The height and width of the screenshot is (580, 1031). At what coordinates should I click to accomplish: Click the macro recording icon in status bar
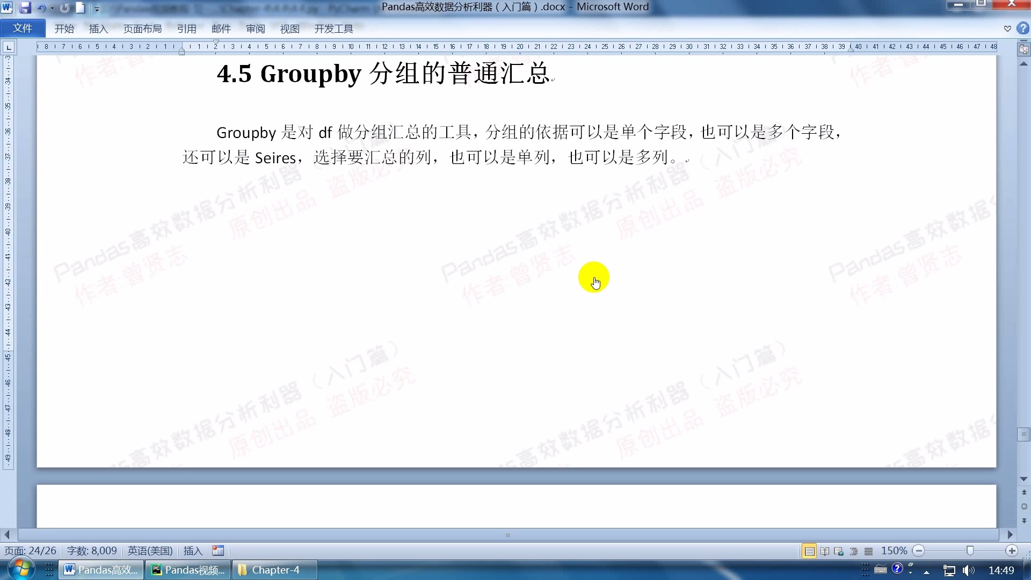pyautogui.click(x=218, y=550)
